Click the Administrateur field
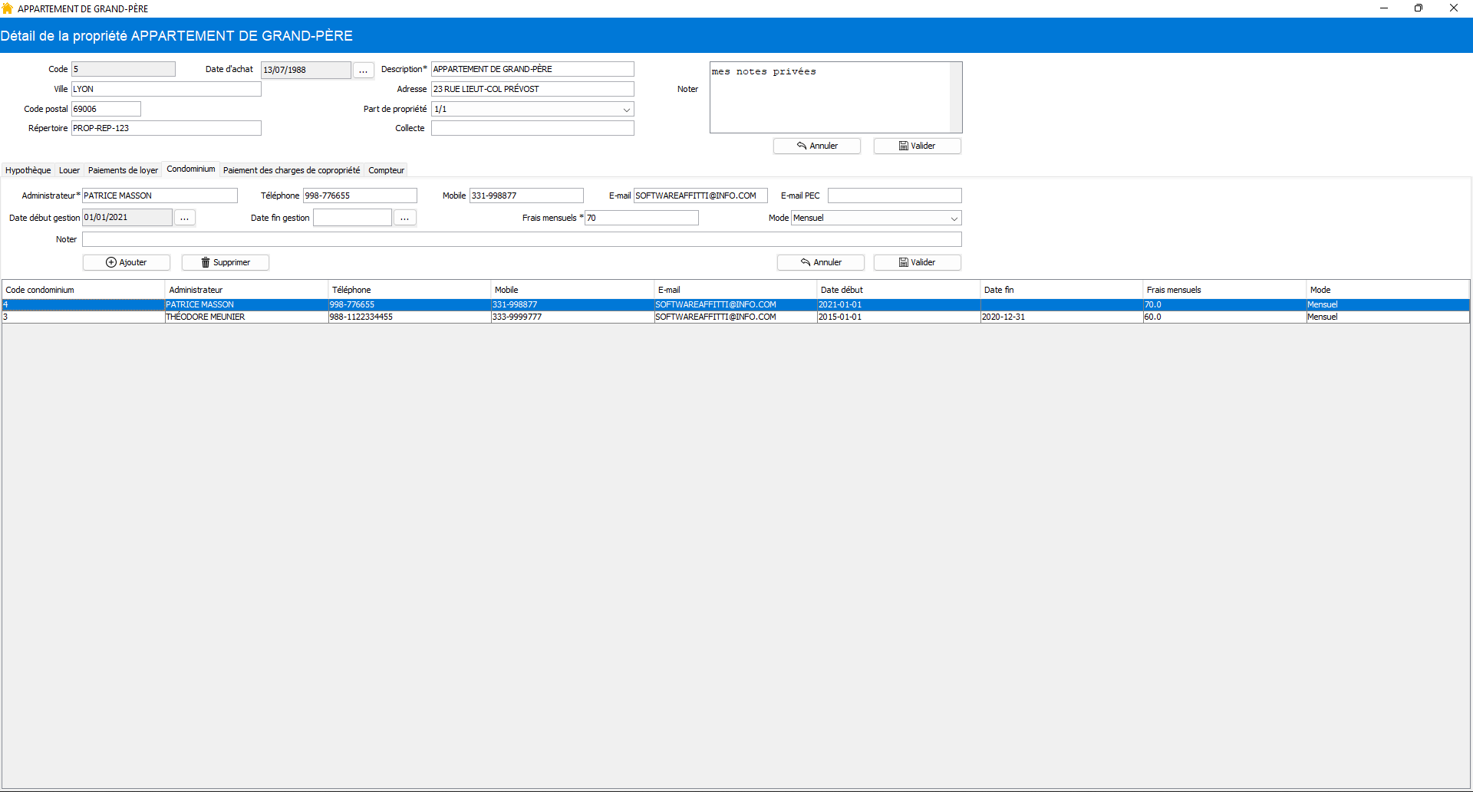The width and height of the screenshot is (1473, 792). tap(160, 196)
